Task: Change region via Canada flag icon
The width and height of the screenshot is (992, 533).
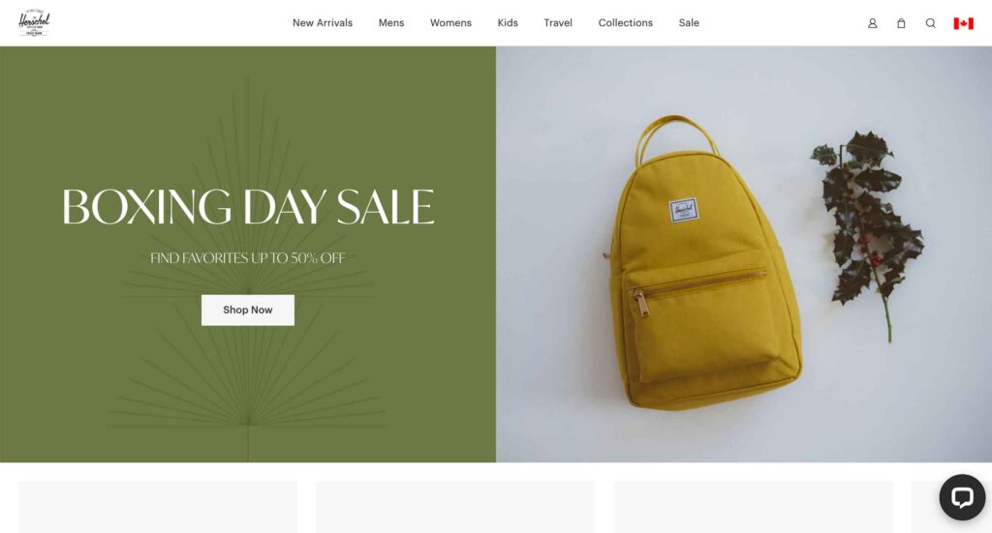Action: pos(963,23)
